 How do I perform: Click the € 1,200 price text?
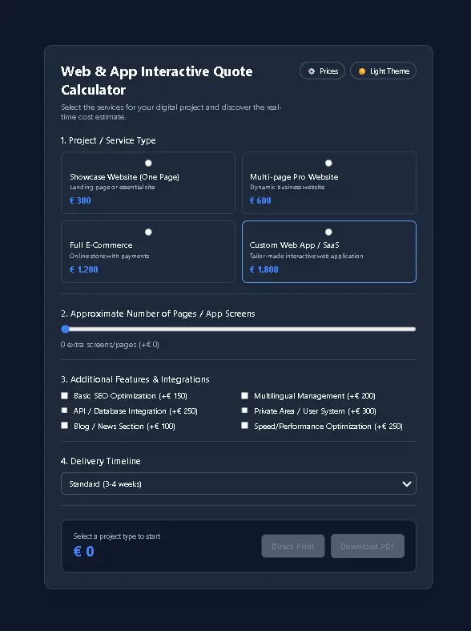click(83, 269)
